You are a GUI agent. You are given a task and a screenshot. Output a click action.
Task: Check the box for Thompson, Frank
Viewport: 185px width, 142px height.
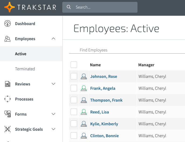pos(74,100)
